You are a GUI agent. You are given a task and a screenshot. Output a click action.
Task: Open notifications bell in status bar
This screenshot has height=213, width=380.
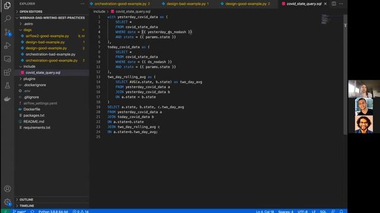tap(341, 212)
